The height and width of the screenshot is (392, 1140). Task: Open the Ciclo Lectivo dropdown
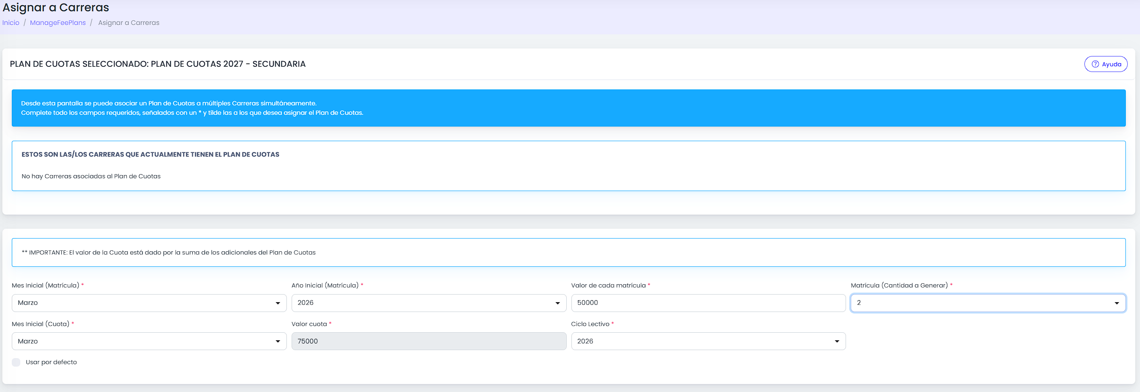(708, 341)
